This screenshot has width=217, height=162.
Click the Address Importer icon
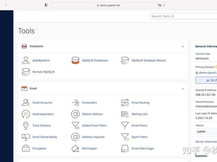pyautogui.click(x=75, y=137)
